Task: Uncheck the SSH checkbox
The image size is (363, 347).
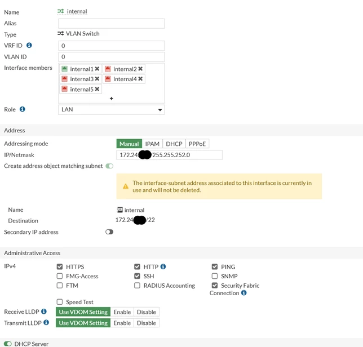Action: coord(138,276)
